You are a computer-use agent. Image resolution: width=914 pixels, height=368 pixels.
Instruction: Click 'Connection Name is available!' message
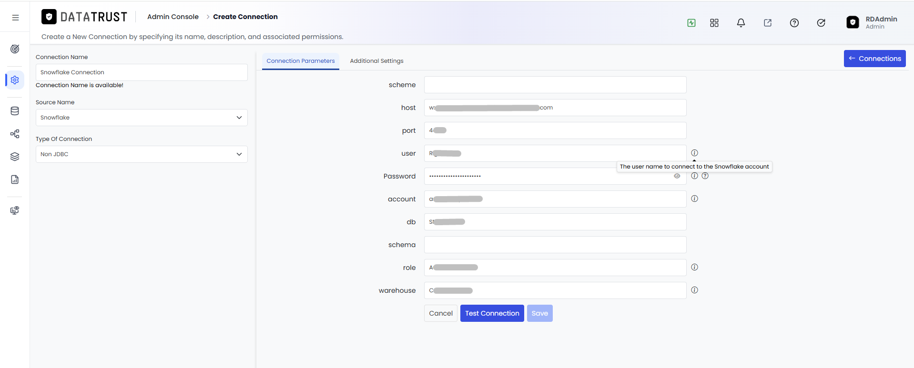[80, 85]
